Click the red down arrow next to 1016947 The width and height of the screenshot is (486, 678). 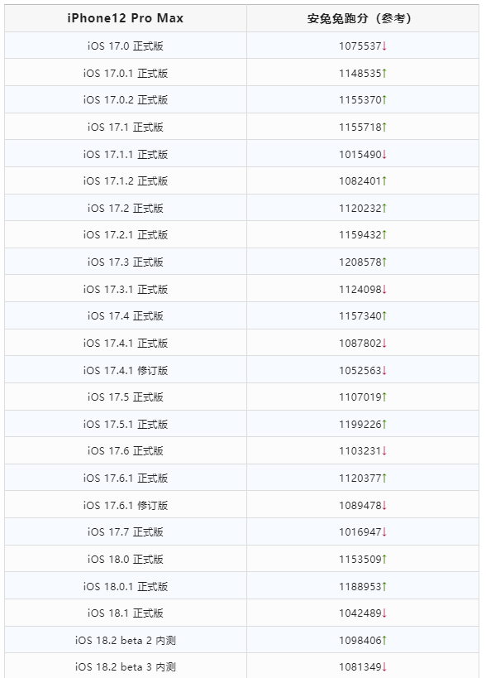coord(384,531)
